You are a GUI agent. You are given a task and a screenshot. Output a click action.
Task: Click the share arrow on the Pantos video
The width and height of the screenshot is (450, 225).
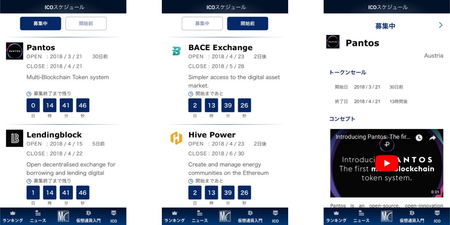pyautogui.click(x=433, y=138)
